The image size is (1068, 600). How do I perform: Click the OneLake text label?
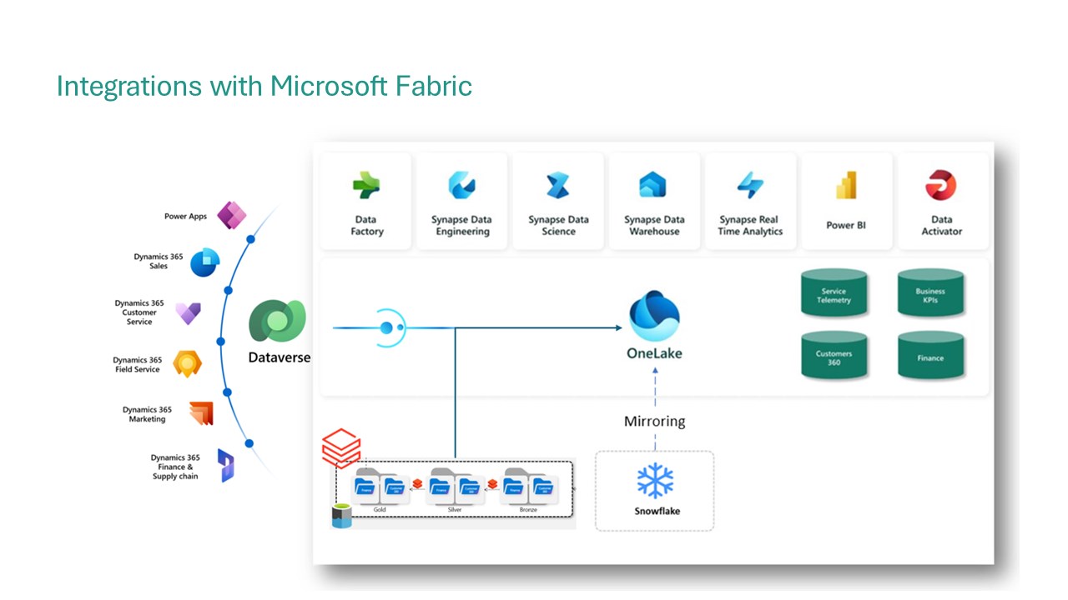click(654, 353)
